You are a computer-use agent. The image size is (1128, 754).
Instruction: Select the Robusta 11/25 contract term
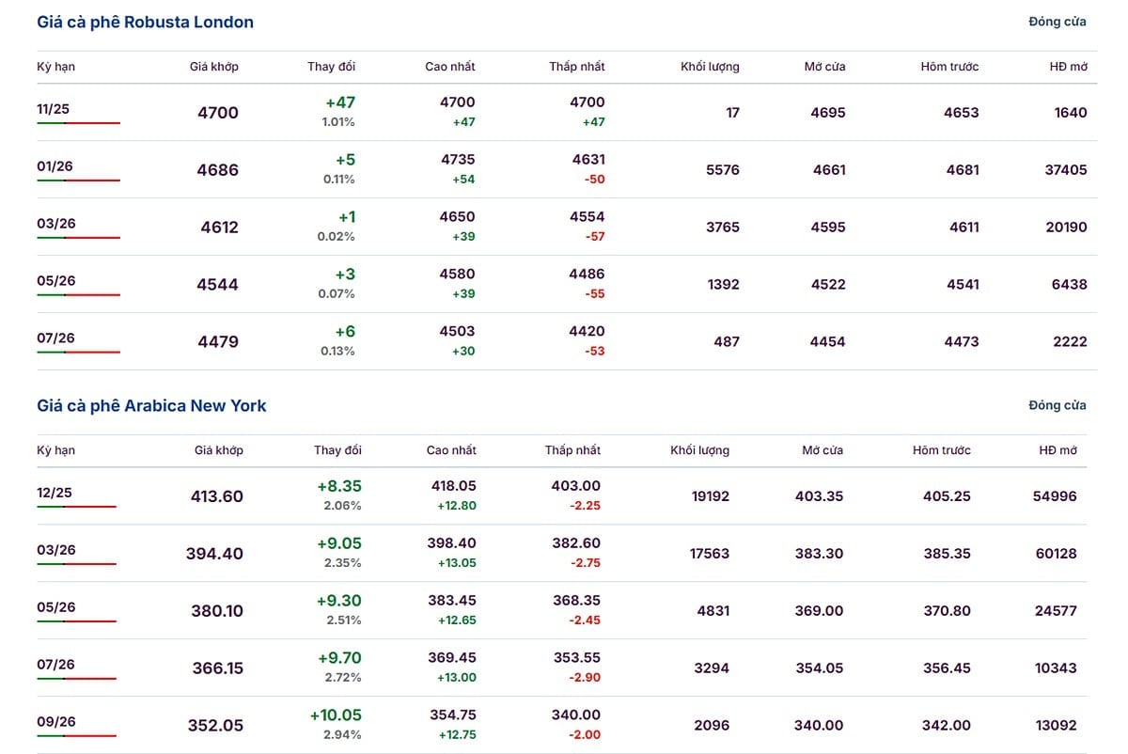tap(54, 109)
